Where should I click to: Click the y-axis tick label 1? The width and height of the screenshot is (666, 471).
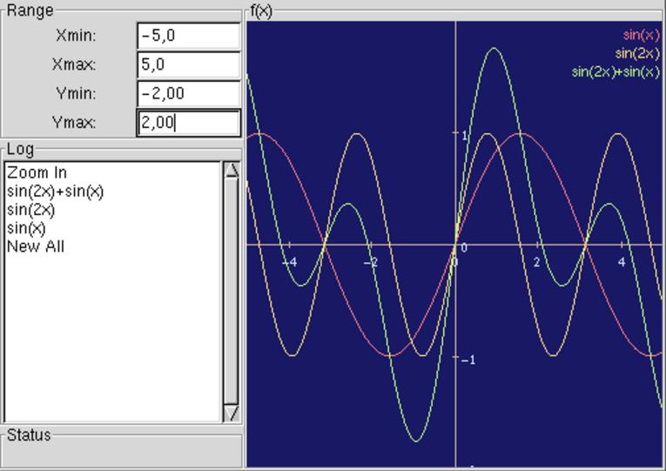coord(466,136)
